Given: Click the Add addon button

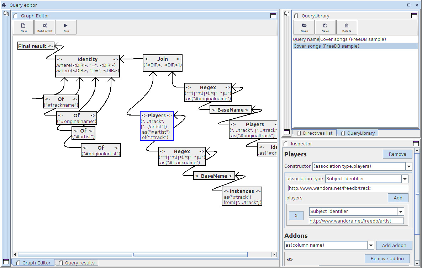Looking at the screenshot, I should (x=394, y=245).
